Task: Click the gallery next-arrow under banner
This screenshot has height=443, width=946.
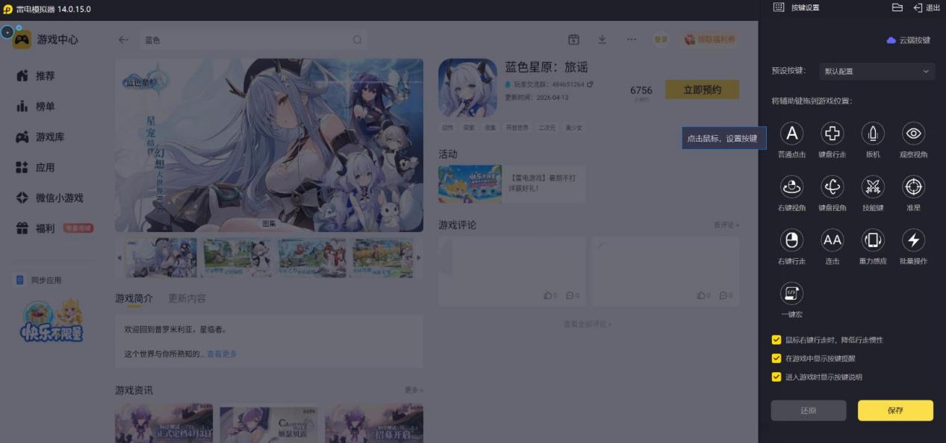Action: pyautogui.click(x=419, y=258)
